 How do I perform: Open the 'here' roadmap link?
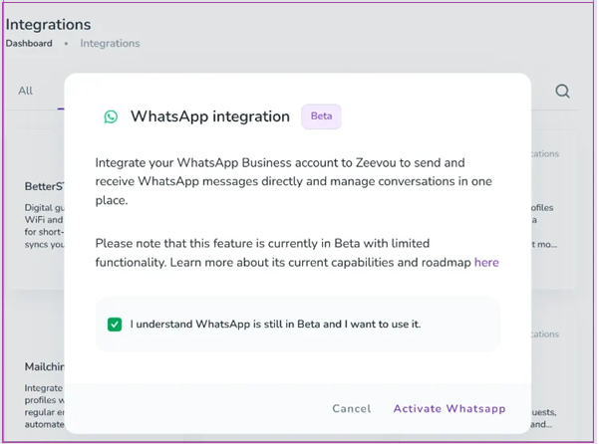[486, 263]
